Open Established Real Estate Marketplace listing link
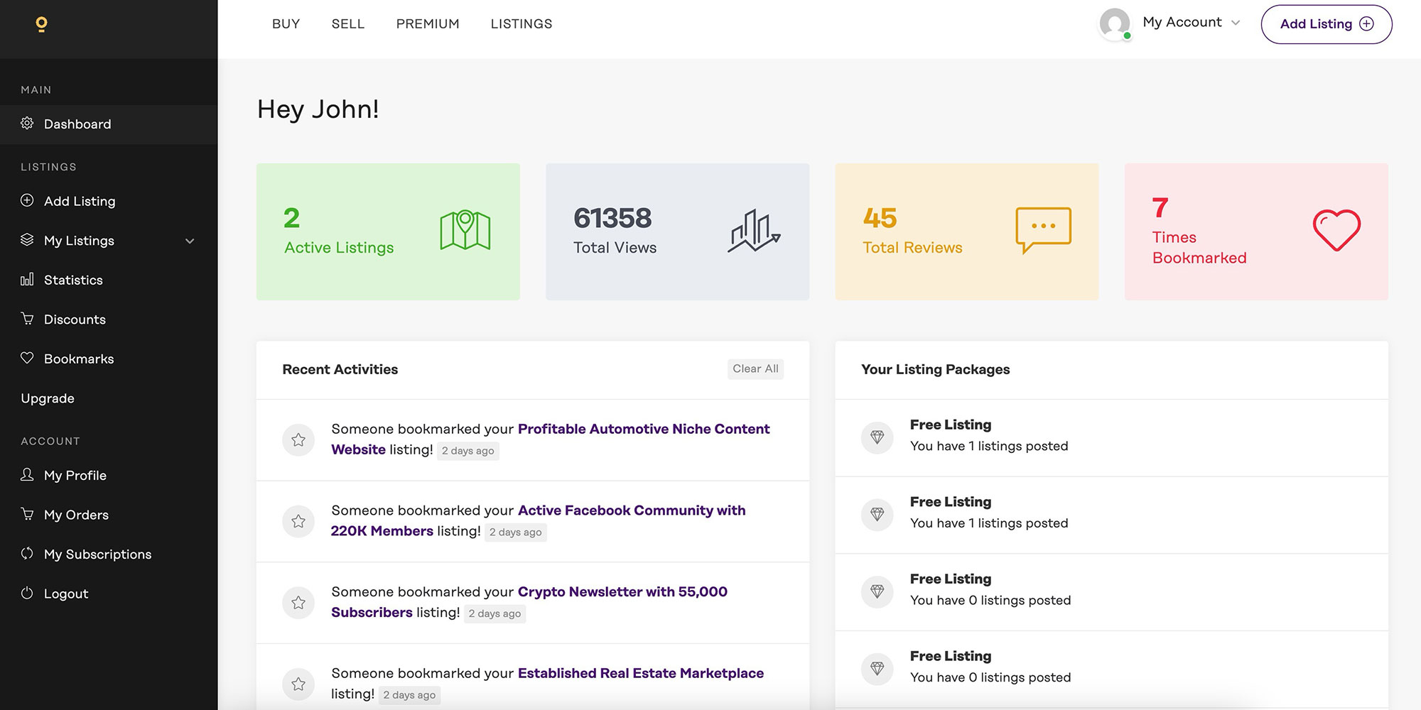Viewport: 1421px width, 710px height. tap(640, 674)
